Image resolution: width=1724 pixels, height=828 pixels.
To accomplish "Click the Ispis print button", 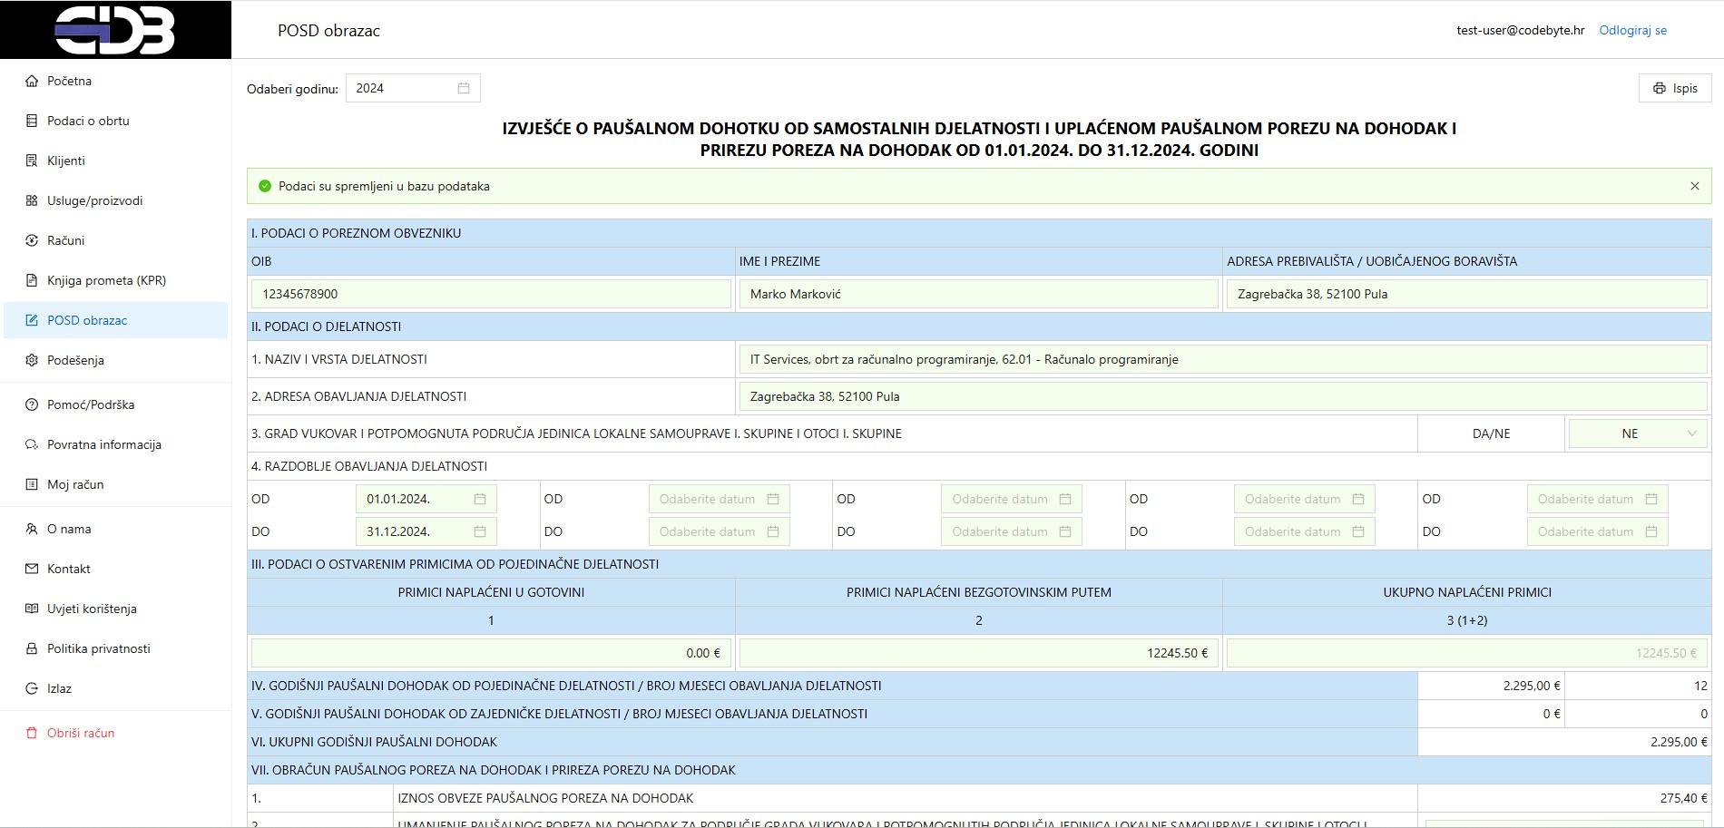I will [x=1675, y=88].
